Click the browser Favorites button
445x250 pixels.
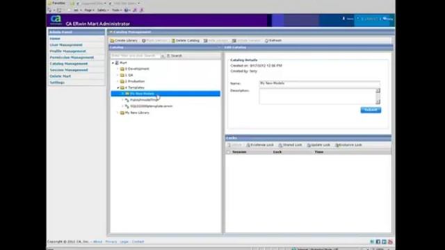coord(57,3)
